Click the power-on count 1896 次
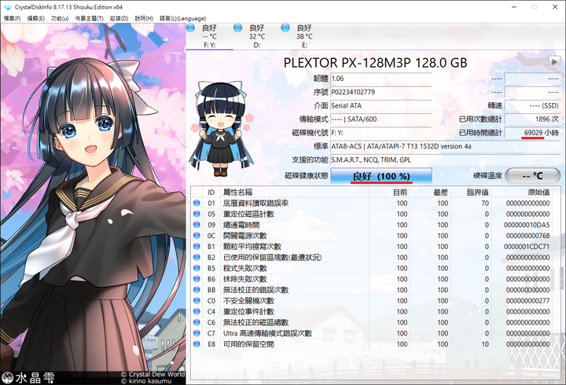Image resolution: width=566 pixels, height=385 pixels. (533, 119)
